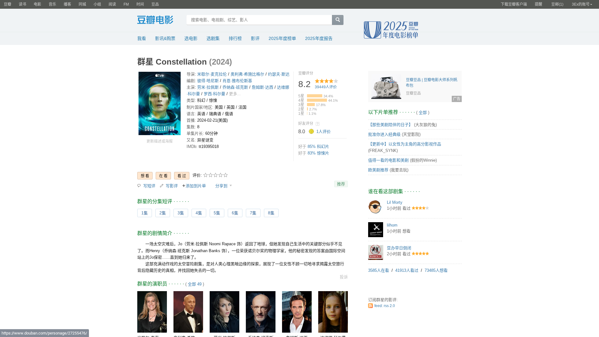Click the 5星 rating distribution bar
The image size is (599, 337).
[314, 96]
